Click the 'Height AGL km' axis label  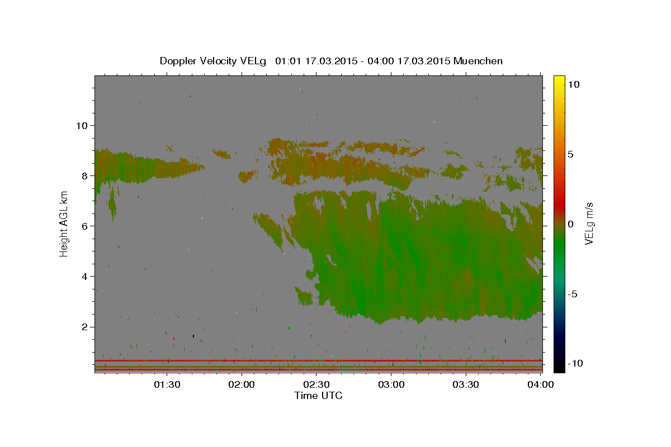(x=64, y=225)
